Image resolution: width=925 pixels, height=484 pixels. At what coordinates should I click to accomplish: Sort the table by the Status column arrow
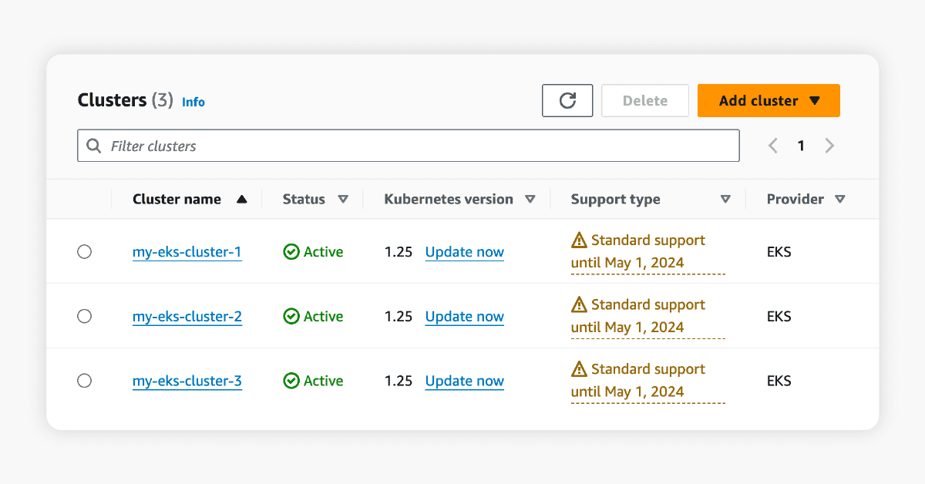pos(343,200)
